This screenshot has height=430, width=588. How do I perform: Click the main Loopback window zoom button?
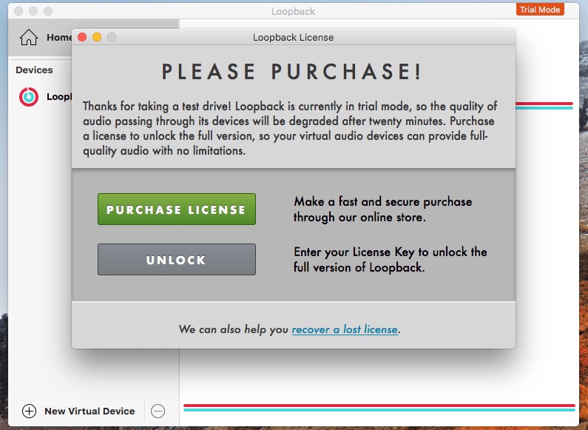coord(48,11)
